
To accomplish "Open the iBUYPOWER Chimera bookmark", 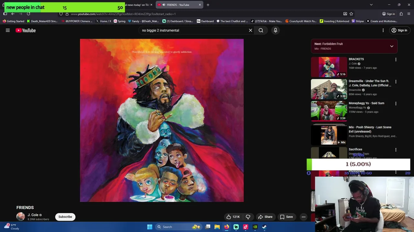I will 77,21.
